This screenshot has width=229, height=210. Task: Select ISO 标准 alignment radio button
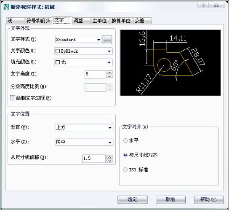pos(125,170)
